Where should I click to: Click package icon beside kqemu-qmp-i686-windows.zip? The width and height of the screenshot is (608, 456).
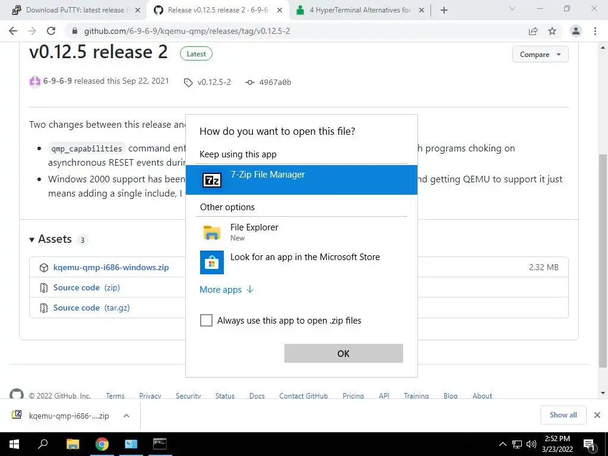click(44, 268)
